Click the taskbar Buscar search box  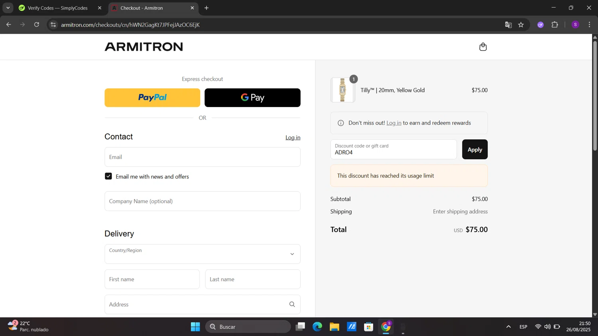(248, 327)
